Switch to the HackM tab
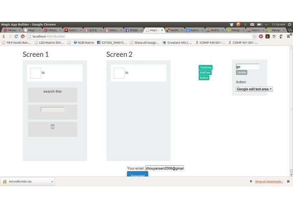The image size is (293, 208). 174,30
